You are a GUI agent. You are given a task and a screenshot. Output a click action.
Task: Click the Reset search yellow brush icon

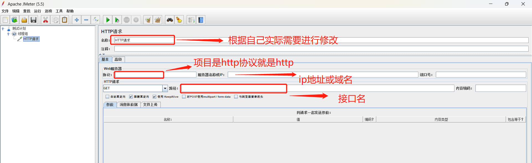[179, 20]
